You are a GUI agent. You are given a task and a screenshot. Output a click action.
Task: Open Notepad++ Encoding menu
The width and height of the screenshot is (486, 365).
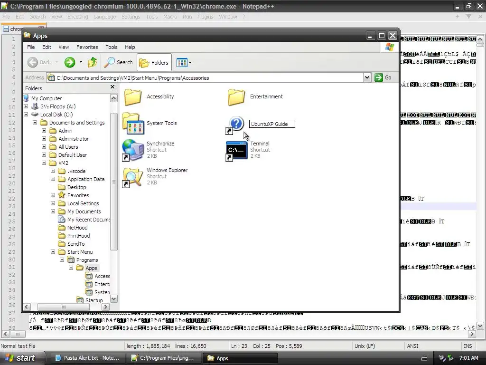[x=77, y=17]
